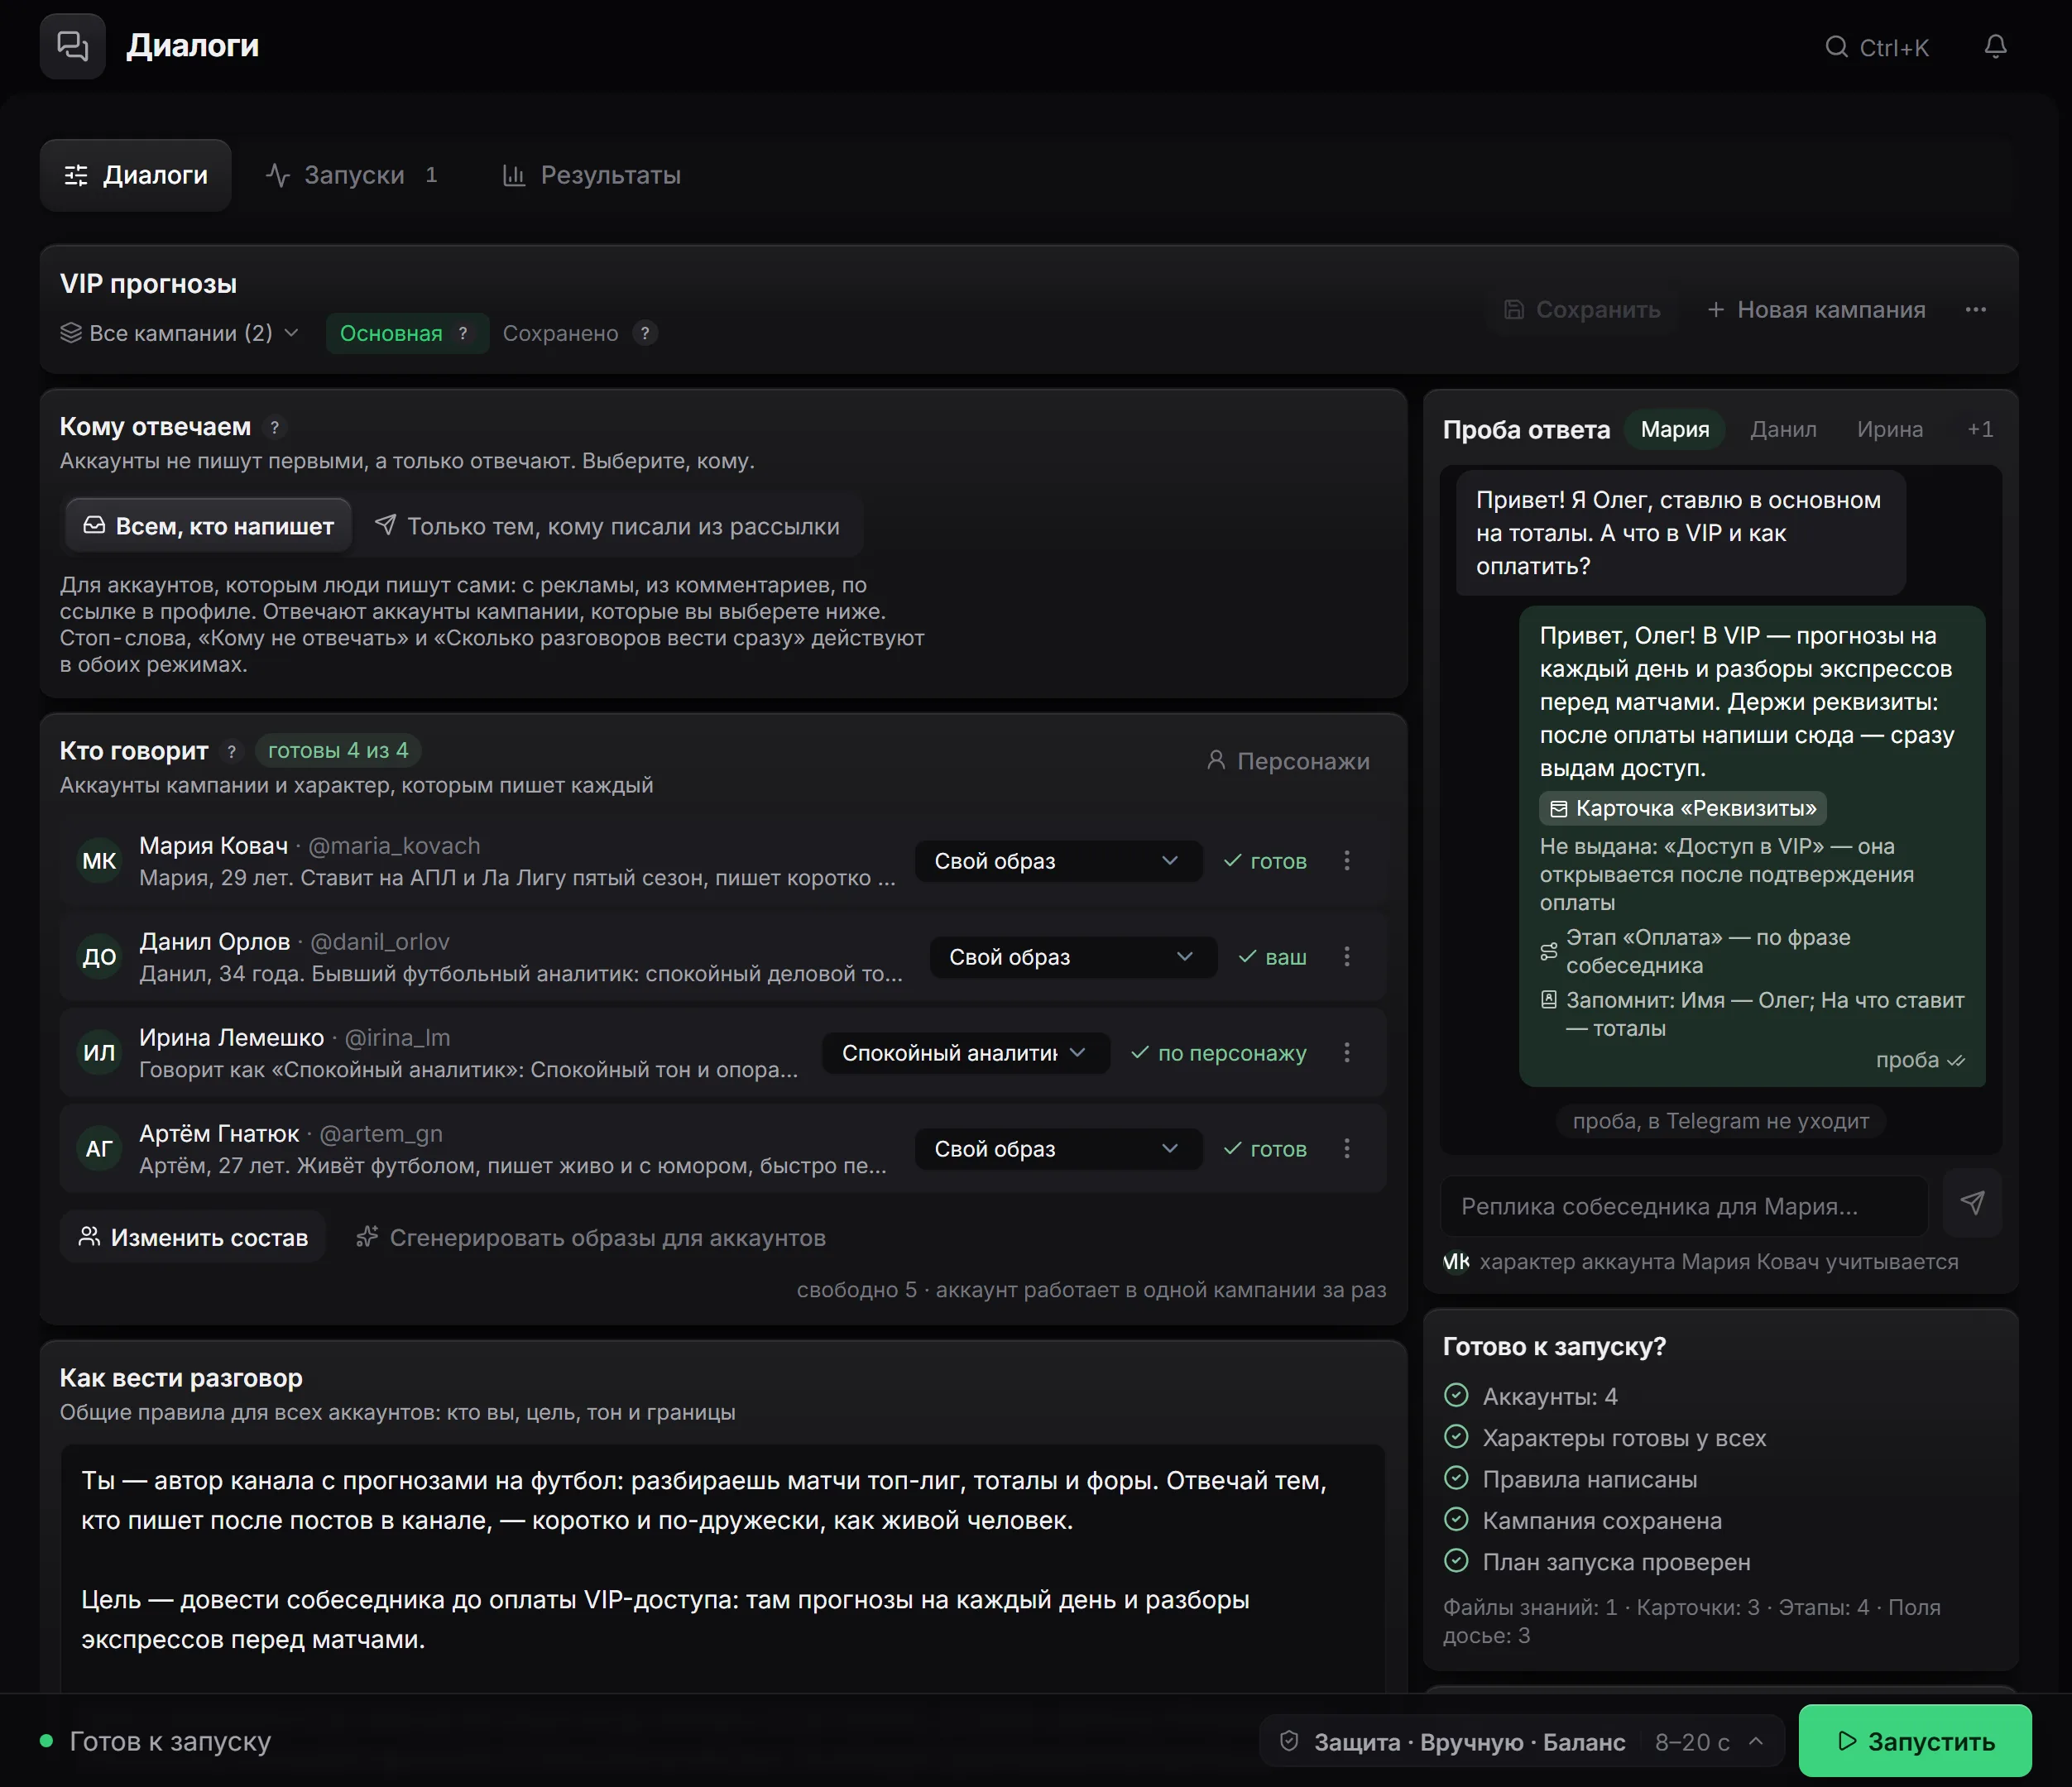The image size is (2072, 1787).
Task: Expand Все кампании (2) dropdown
Action: pyautogui.click(x=180, y=334)
